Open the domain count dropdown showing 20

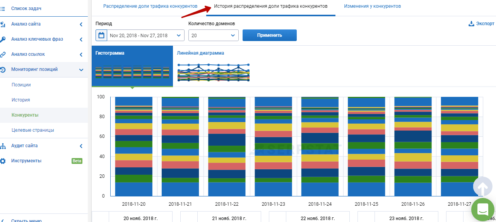(213, 35)
